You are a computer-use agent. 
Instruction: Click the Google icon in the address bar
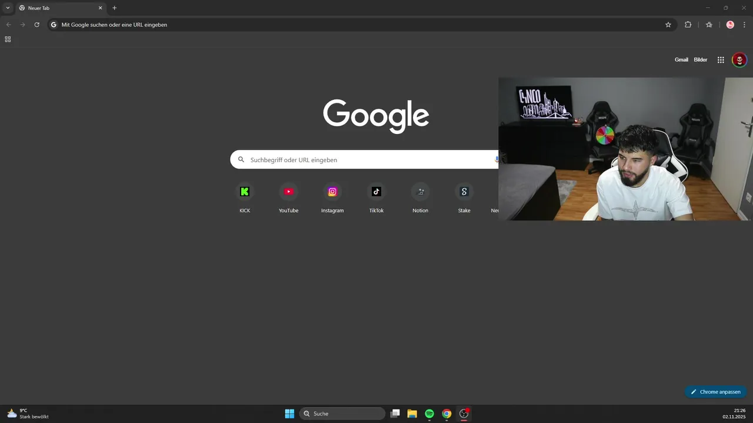pyautogui.click(x=54, y=25)
